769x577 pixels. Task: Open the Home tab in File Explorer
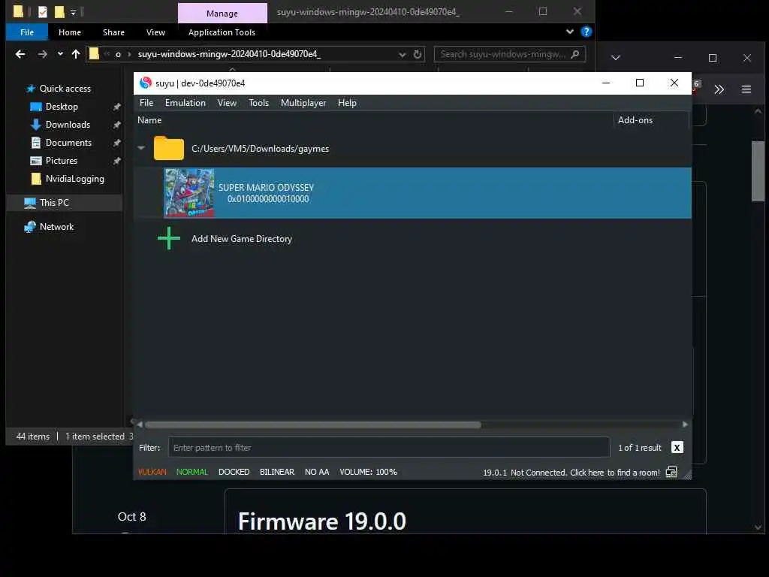point(70,32)
